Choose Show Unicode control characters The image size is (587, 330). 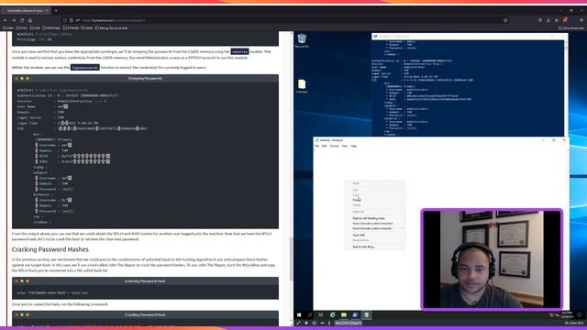click(375, 224)
